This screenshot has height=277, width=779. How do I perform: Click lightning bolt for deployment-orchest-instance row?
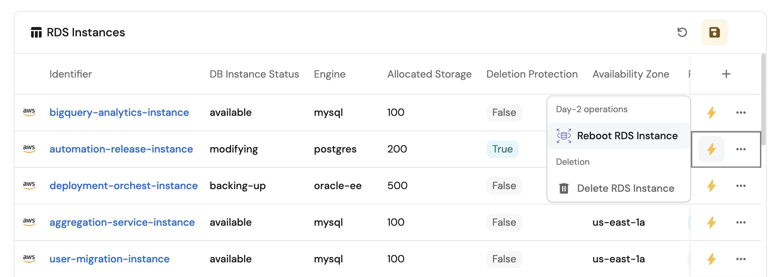pos(711,186)
